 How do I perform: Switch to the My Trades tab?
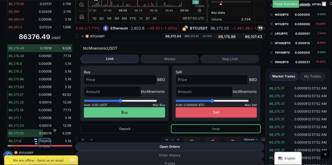pyautogui.click(x=312, y=77)
